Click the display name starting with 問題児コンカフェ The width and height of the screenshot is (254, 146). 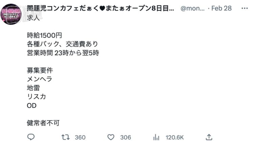coord(101,8)
